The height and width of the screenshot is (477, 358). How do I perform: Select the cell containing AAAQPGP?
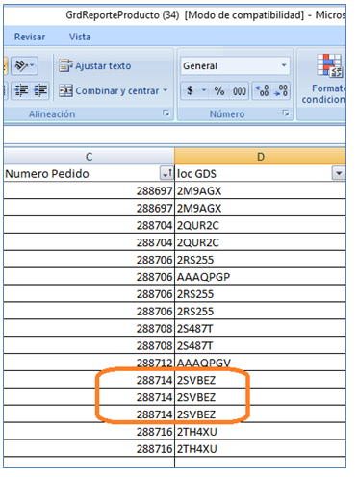pos(260,277)
